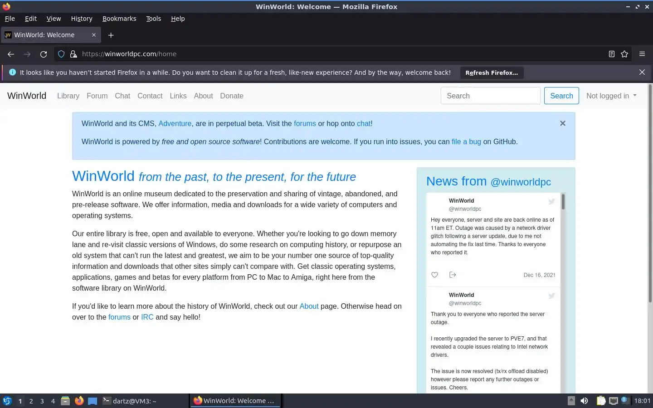Click Twitter bird icon on first tweet

pyautogui.click(x=551, y=201)
